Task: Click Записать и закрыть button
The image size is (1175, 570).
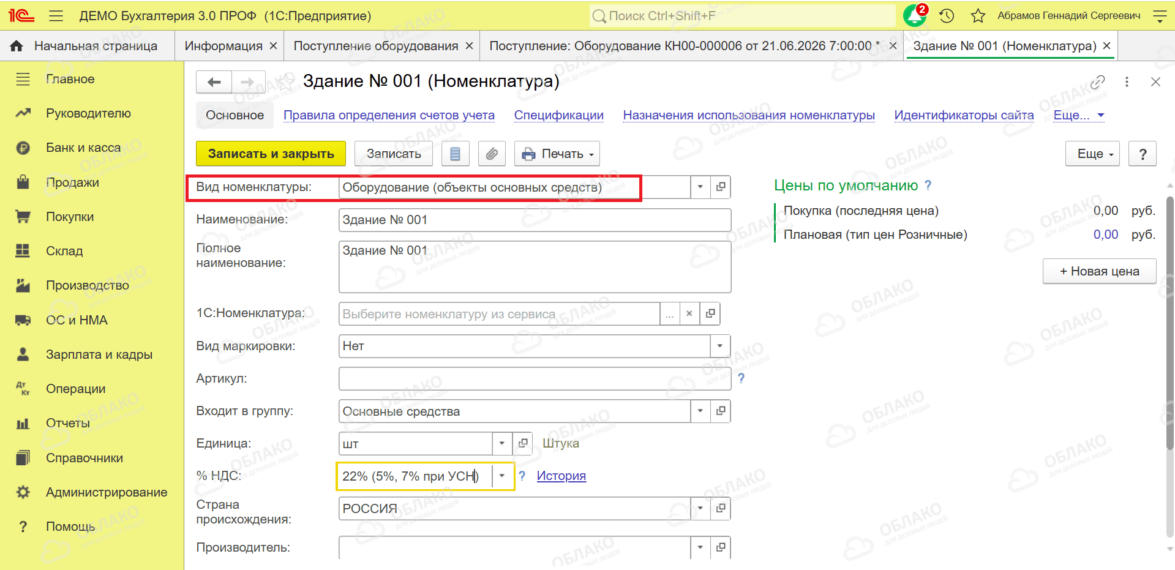Action: (271, 154)
